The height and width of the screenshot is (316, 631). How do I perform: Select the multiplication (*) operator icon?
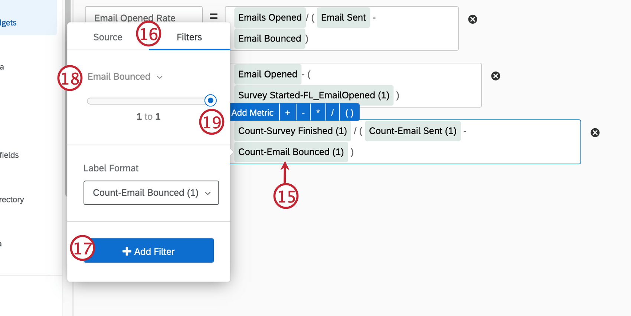click(x=318, y=112)
